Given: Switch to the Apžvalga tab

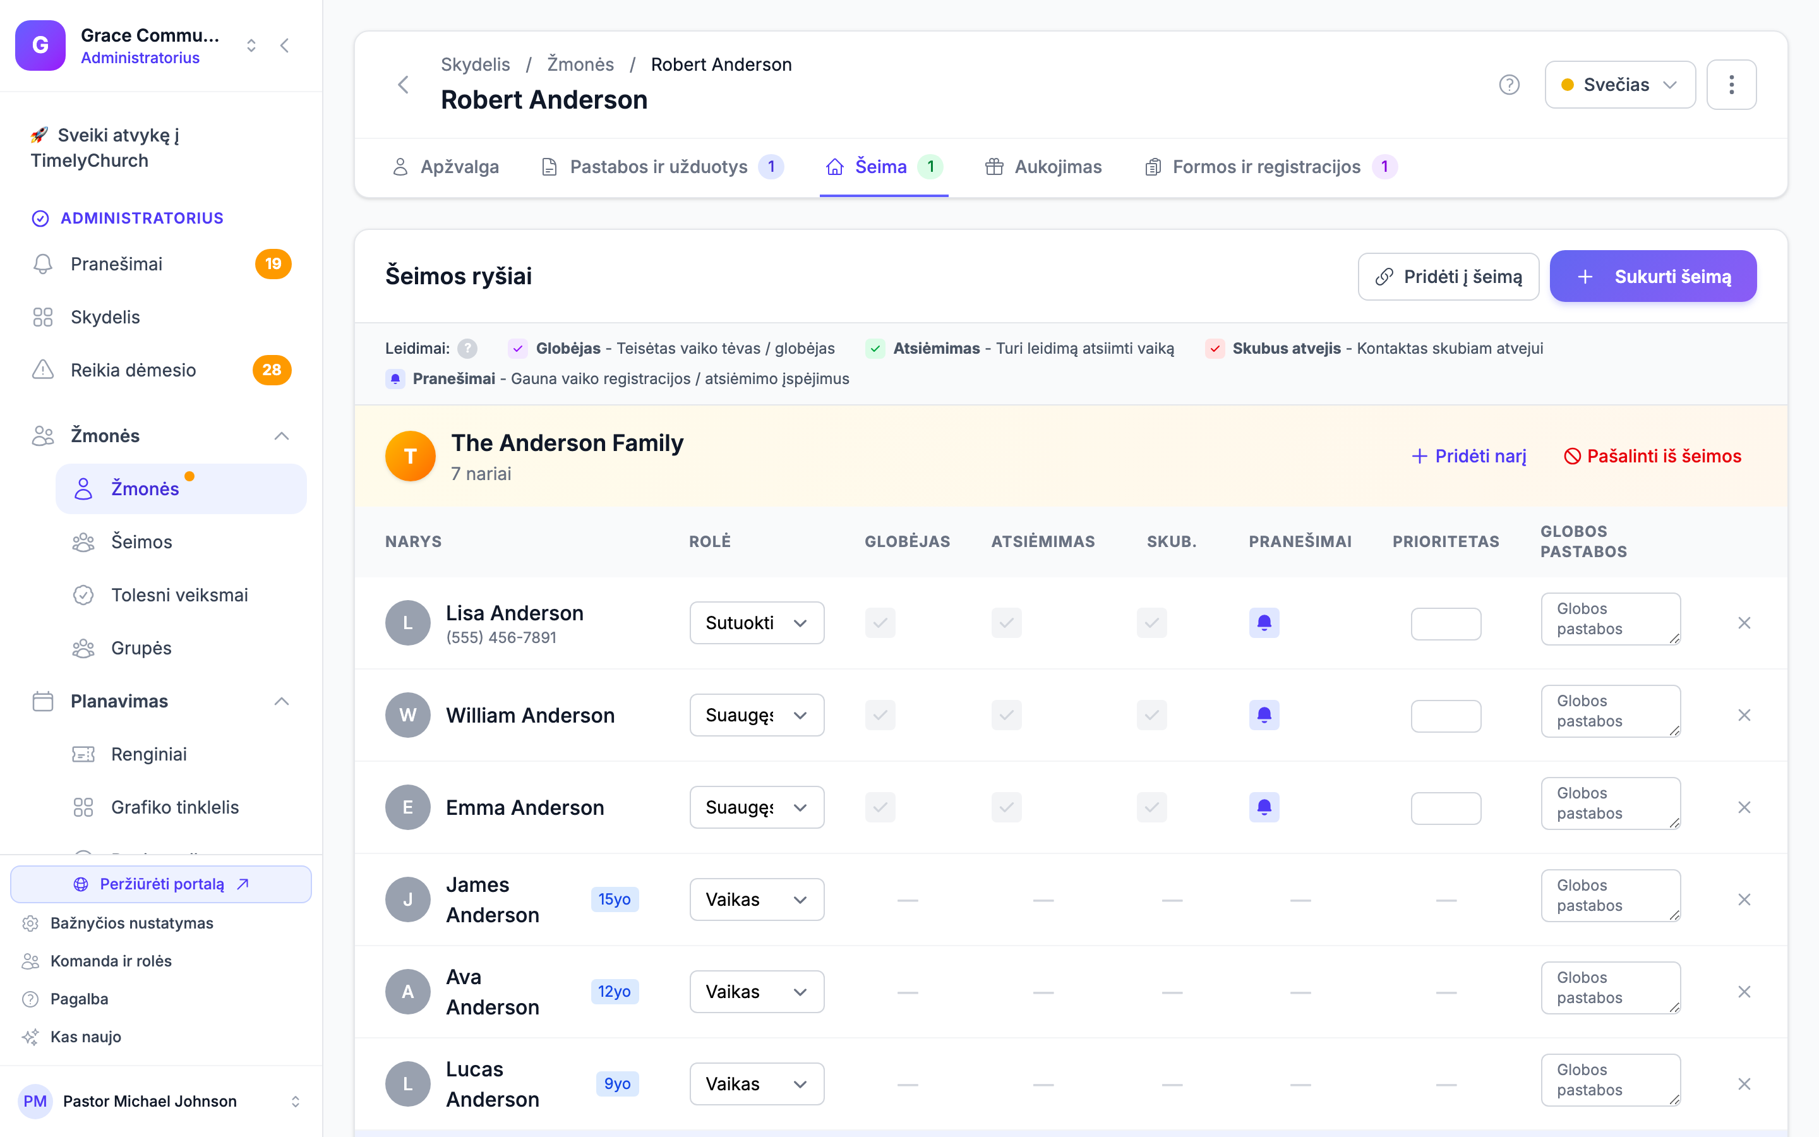Looking at the screenshot, I should coord(446,167).
